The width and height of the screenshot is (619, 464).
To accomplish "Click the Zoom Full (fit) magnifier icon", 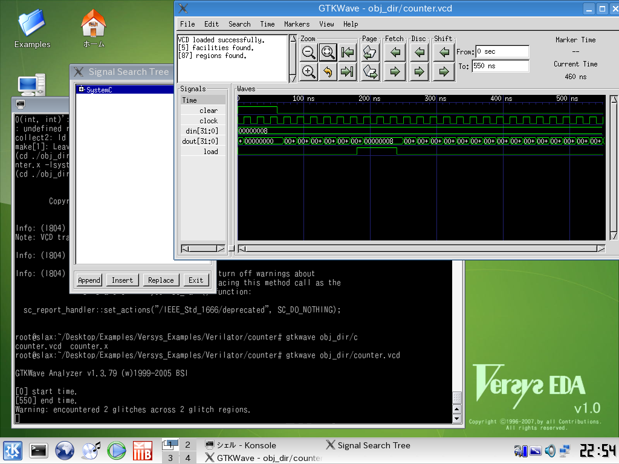I will [328, 52].
